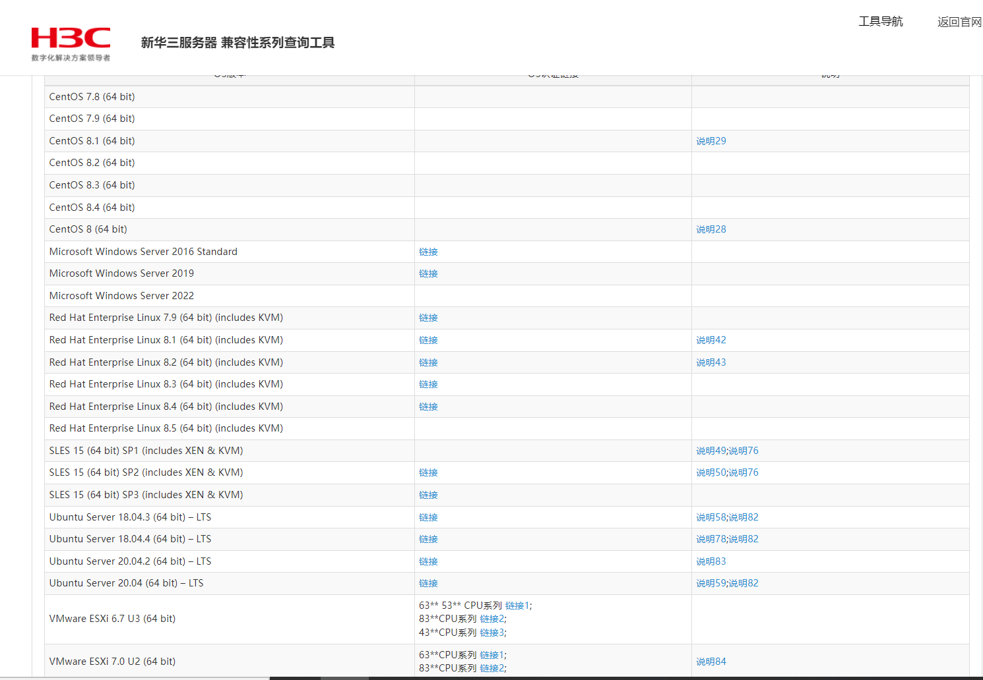Click the VMware ESXi 6.7 U3 text

click(x=113, y=619)
